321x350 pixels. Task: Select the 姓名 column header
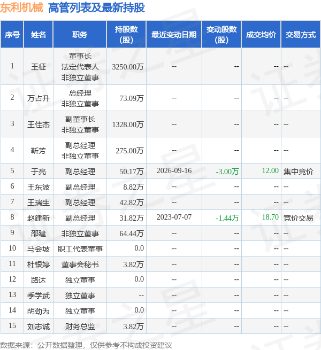click(38, 34)
